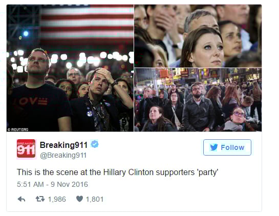Like the tweet with the heart icon
The image size is (279, 216).
coord(79,199)
